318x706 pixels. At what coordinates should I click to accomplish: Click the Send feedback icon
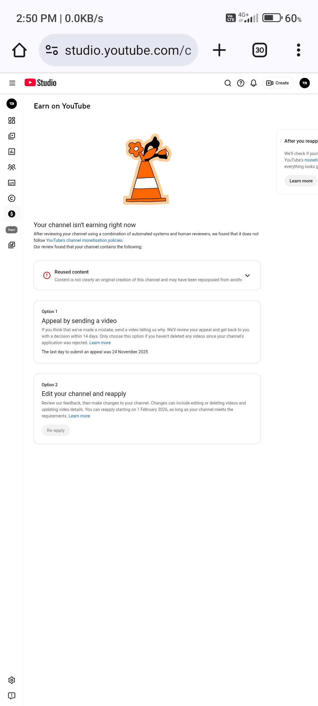12,695
